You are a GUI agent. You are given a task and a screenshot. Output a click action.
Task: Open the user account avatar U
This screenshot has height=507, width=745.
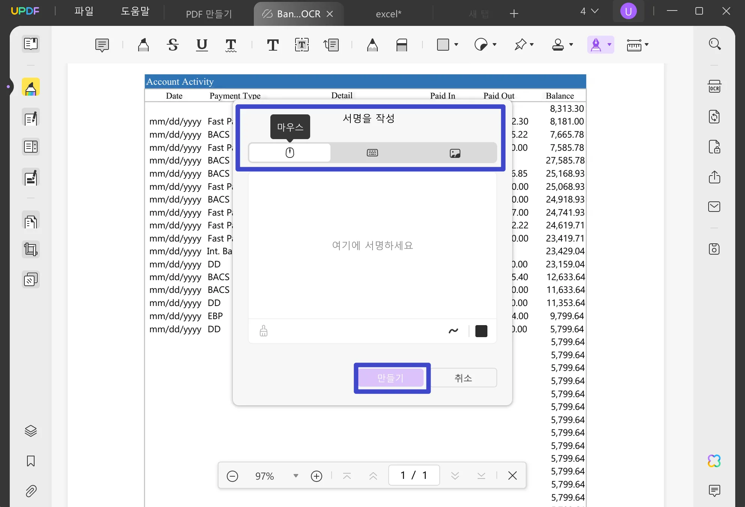pos(629,11)
